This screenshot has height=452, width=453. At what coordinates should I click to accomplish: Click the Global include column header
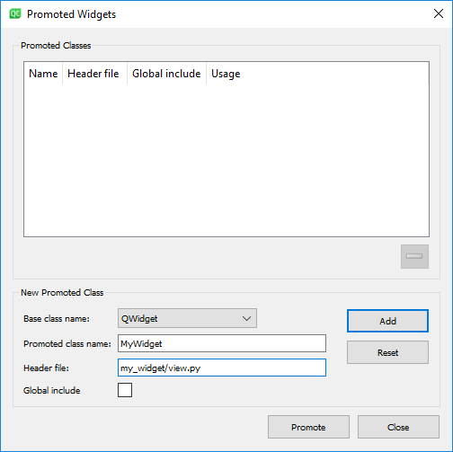click(x=166, y=74)
